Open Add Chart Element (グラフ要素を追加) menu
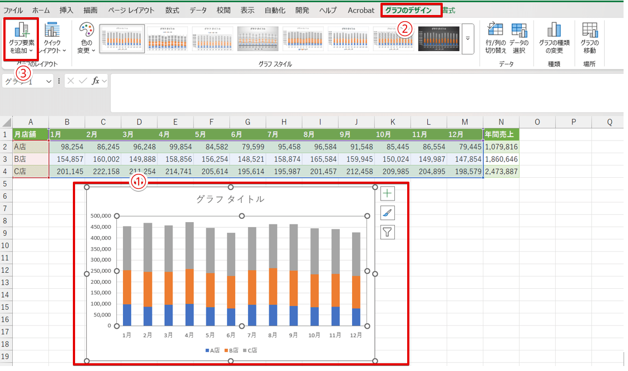 click(21, 38)
